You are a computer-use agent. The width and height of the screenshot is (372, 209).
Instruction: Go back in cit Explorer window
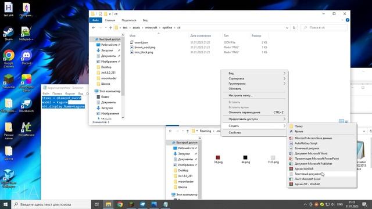pos(94,28)
